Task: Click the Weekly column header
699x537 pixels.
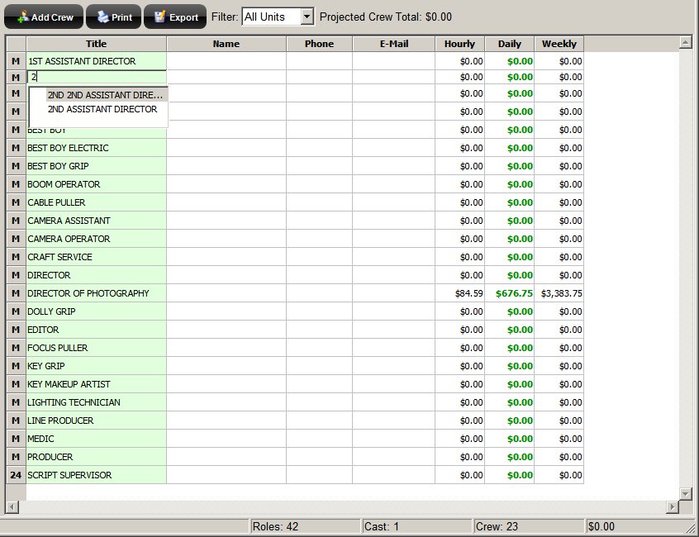Action: point(559,44)
